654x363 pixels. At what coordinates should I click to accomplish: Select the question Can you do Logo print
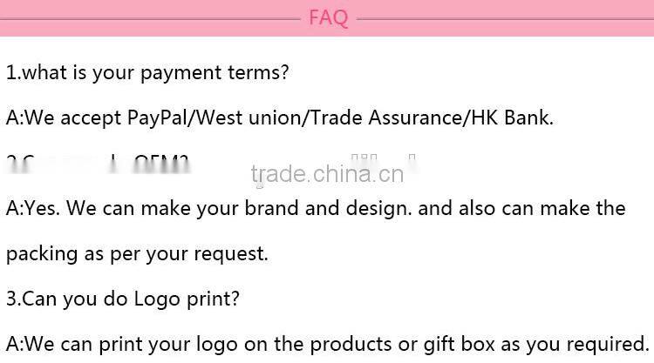point(123,299)
